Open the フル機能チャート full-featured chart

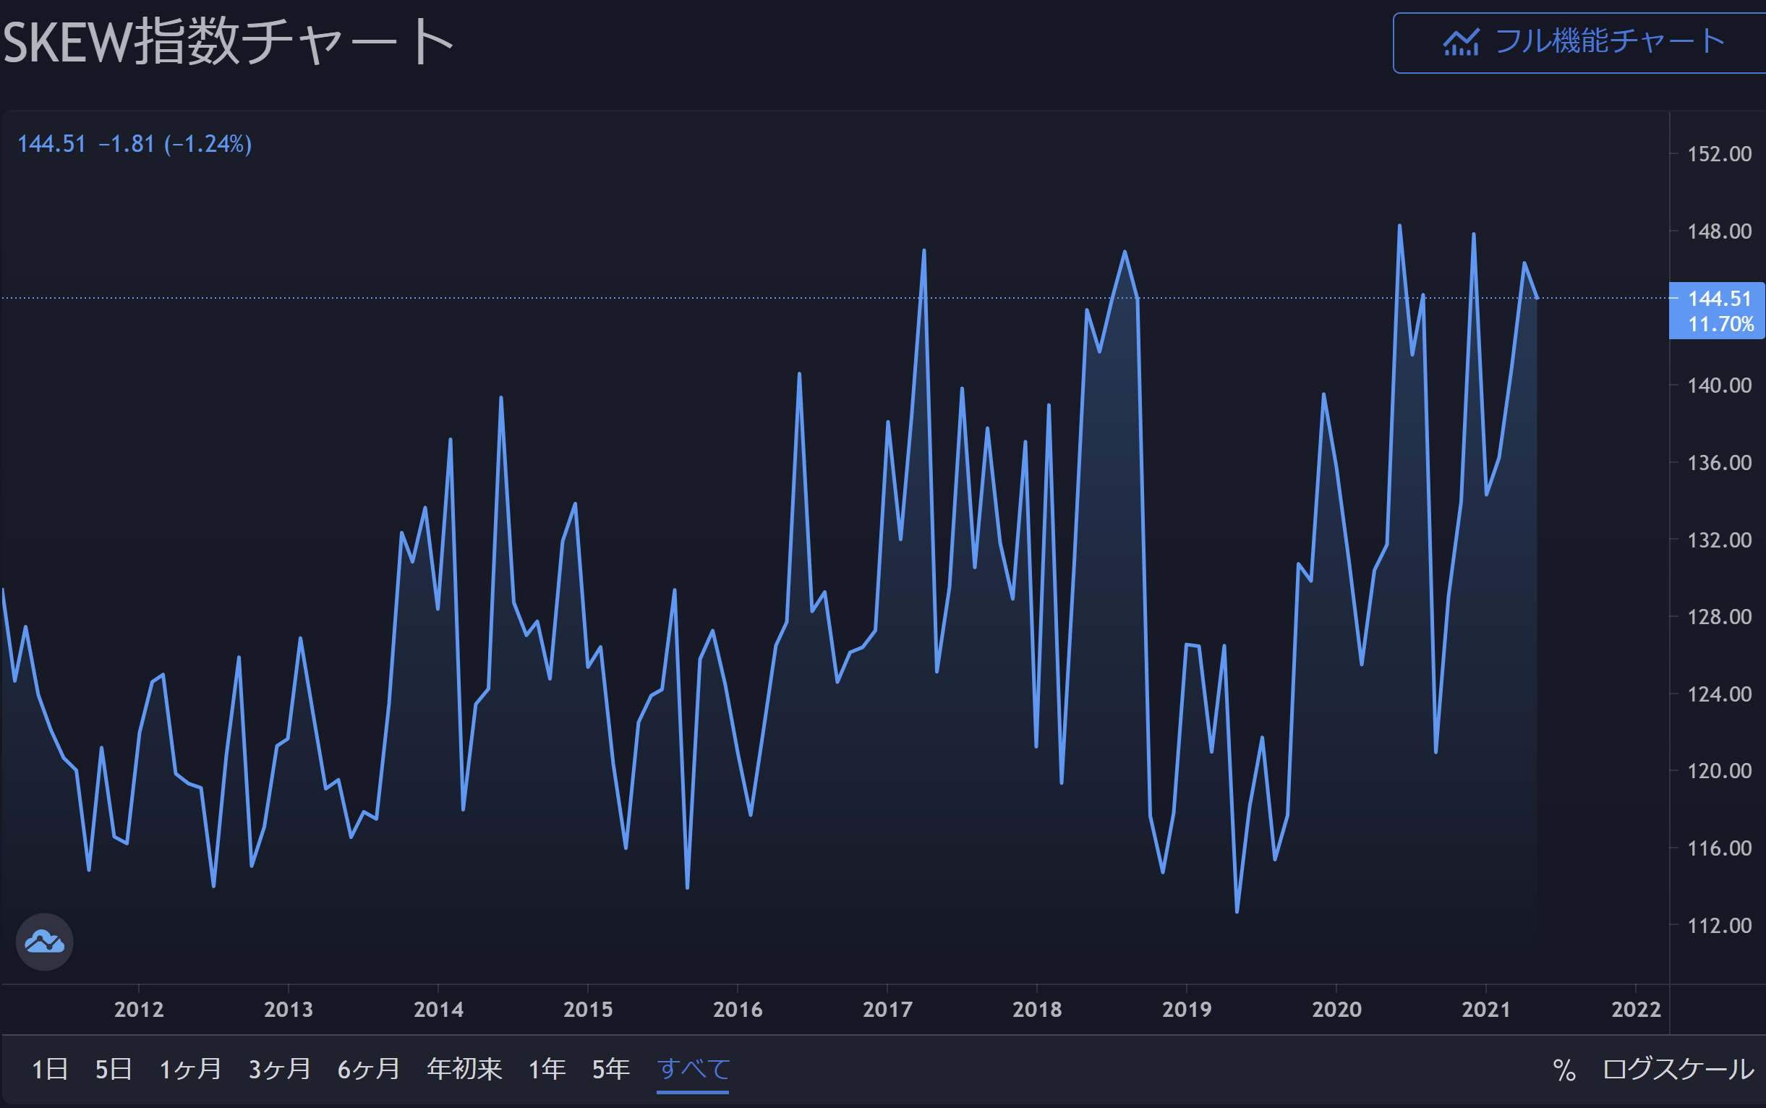tap(1608, 43)
